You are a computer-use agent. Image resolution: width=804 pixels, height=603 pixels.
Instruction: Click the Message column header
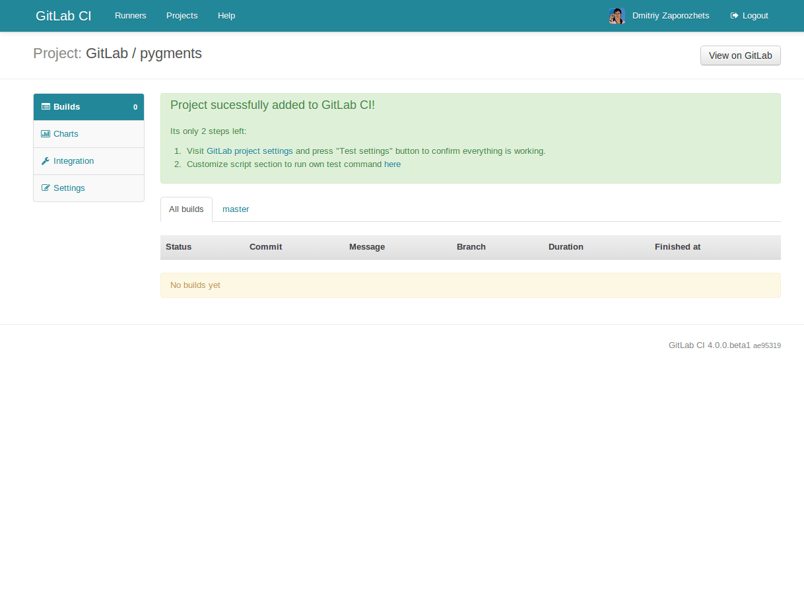click(367, 247)
